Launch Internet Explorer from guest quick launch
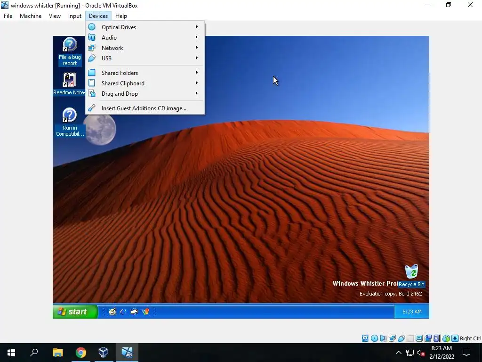 [x=123, y=312]
